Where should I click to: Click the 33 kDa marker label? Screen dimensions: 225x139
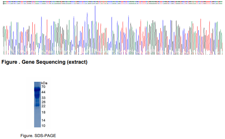pyautogui.click(x=43, y=98)
